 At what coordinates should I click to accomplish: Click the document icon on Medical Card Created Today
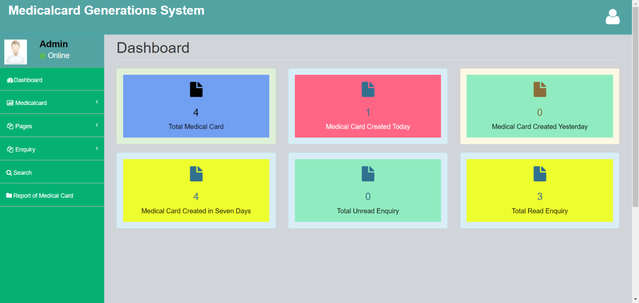[x=368, y=89]
